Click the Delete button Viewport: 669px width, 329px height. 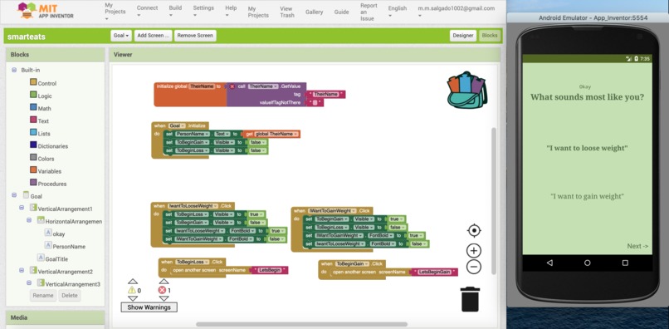70,295
